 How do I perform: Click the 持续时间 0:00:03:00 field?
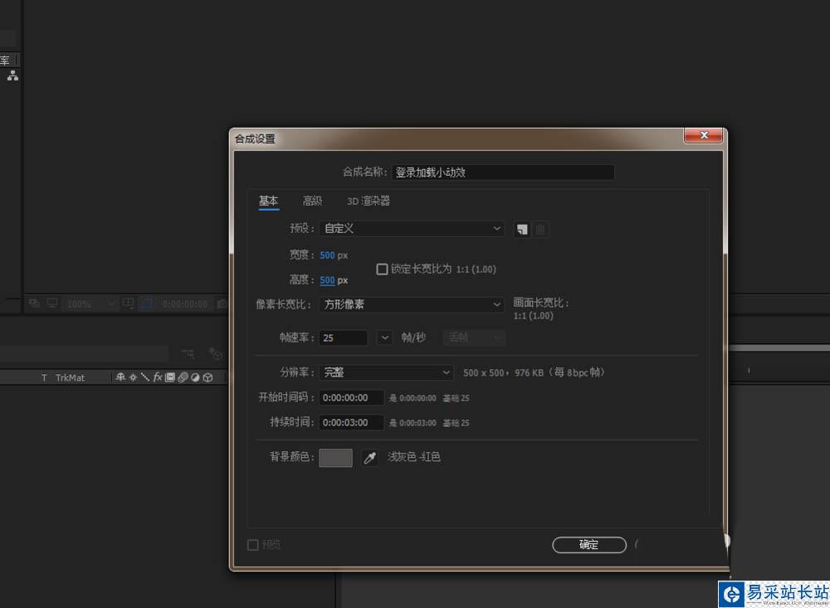point(351,422)
